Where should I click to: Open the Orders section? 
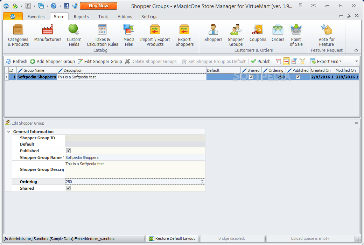(x=278, y=33)
